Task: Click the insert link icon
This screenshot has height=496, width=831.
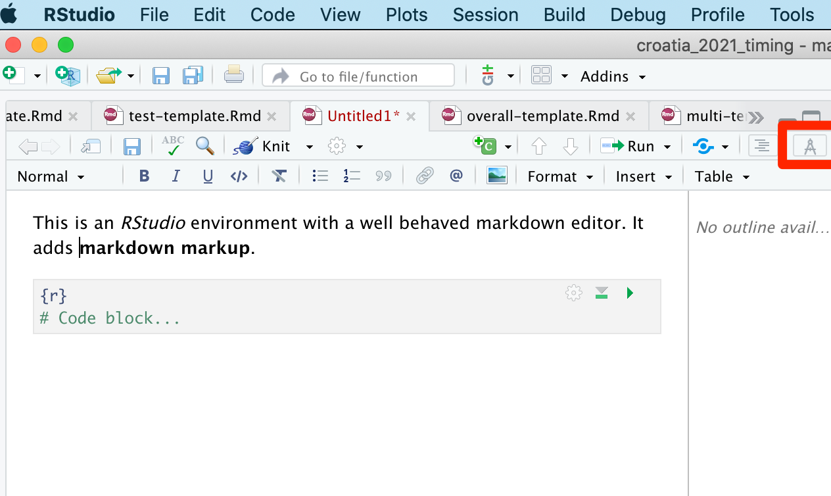Action: tap(425, 176)
